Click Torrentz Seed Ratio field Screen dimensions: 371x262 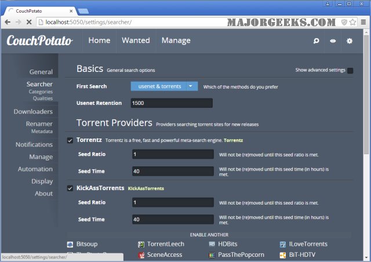[173, 154]
